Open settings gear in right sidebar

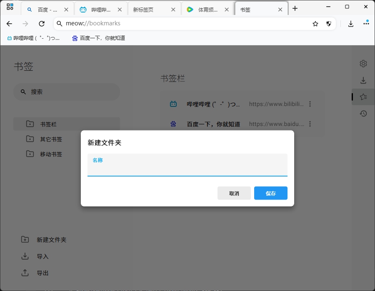363,64
